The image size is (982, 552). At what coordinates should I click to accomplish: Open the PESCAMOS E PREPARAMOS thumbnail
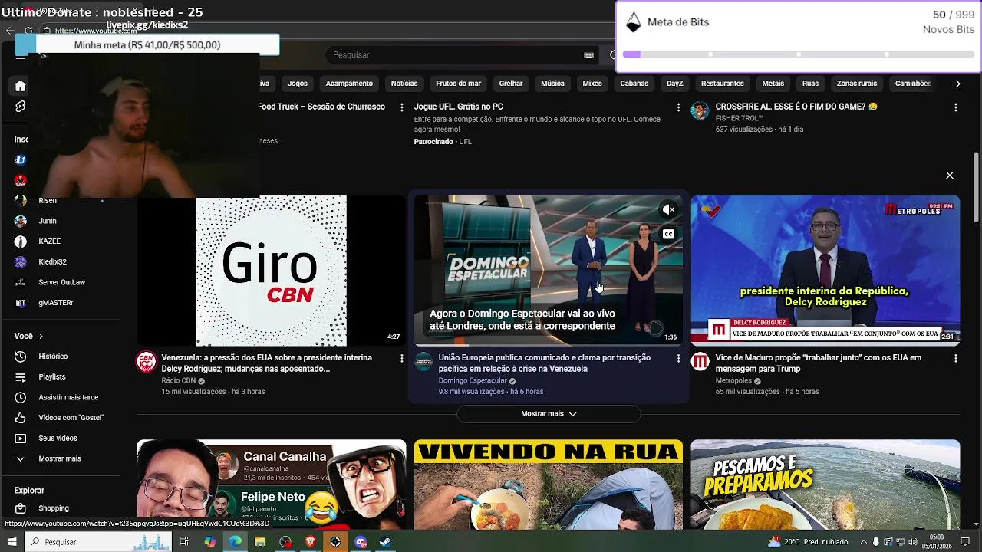point(825,485)
